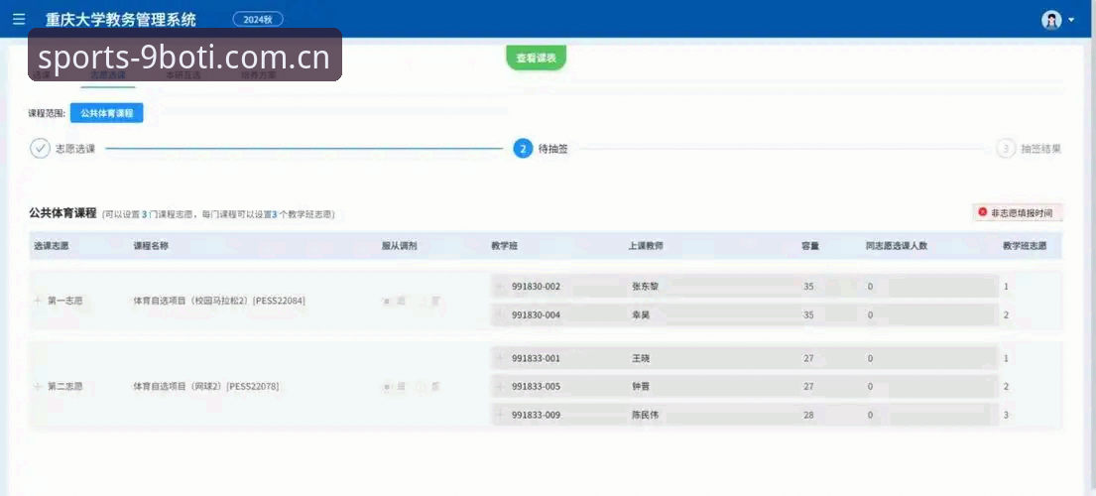Click course name 网球2 [PESS22078]
The height and width of the screenshot is (496, 1096).
(206, 386)
